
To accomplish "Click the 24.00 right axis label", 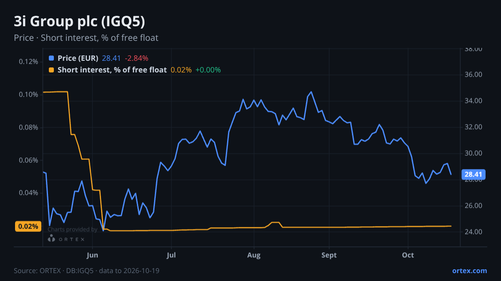I will [473, 232].
